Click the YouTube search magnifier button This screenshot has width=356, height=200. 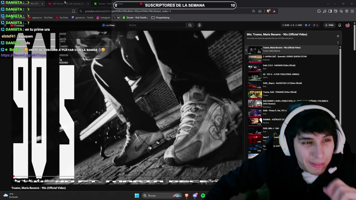click(190, 25)
